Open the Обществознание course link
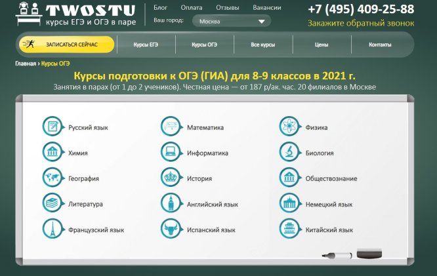437x276 pixels. (x=331, y=178)
